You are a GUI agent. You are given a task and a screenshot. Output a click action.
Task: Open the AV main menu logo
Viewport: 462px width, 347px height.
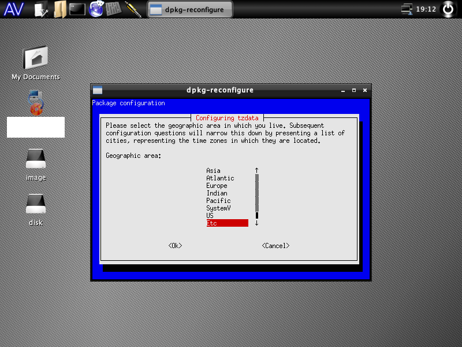tap(13, 9)
